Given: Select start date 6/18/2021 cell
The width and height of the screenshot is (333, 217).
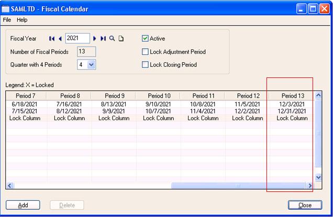Looking at the screenshot, I should [25, 104].
